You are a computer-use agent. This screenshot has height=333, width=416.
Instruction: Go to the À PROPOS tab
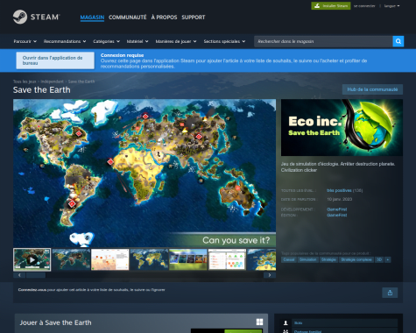point(164,18)
